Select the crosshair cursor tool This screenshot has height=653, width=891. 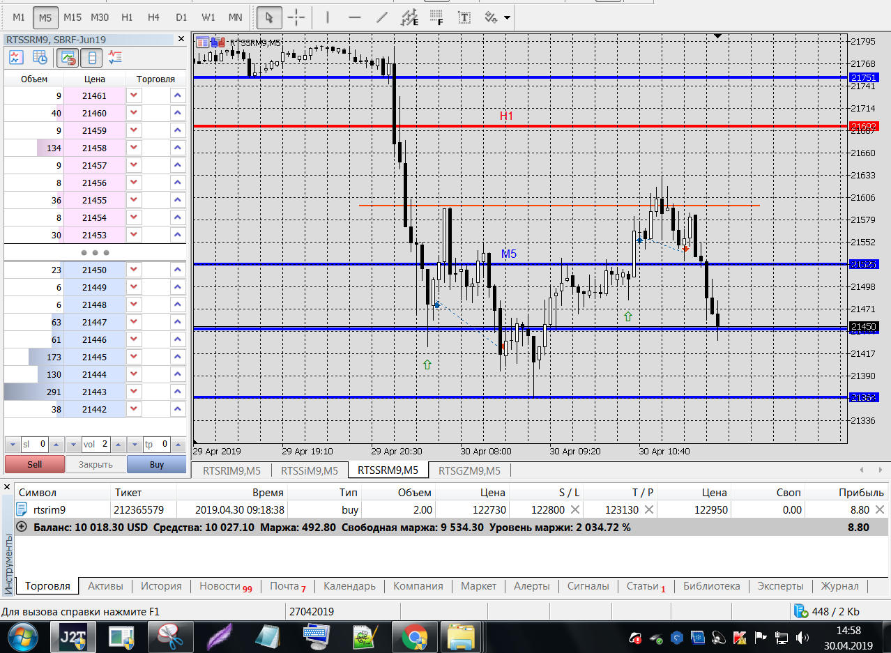[296, 17]
